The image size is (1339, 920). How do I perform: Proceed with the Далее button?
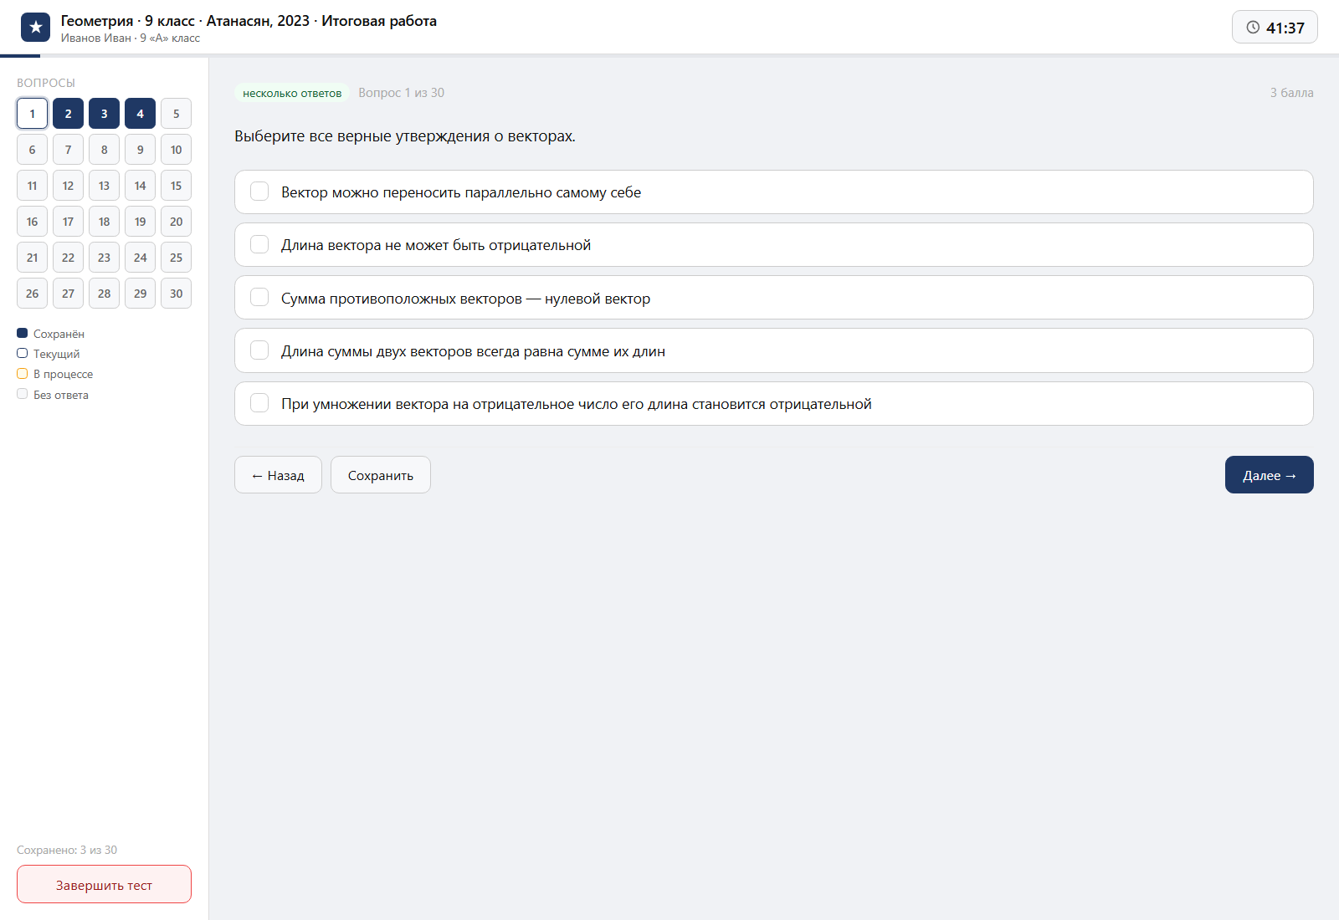click(1270, 475)
